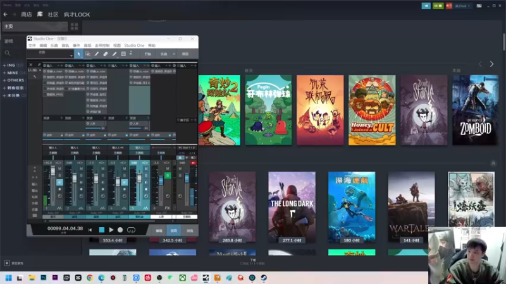Screen dimensions: 506x284
Task: Click Steam search magnifier icon
Action: 8,53
